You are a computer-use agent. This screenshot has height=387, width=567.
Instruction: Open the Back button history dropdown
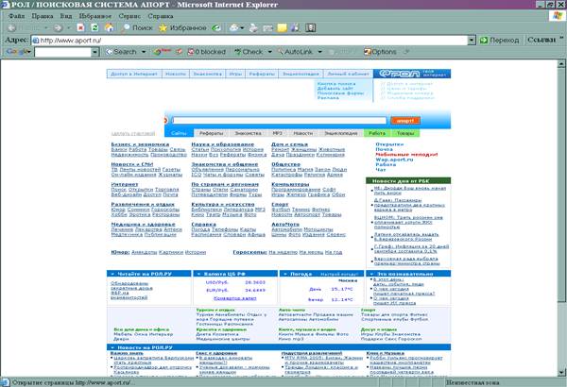coord(45,27)
